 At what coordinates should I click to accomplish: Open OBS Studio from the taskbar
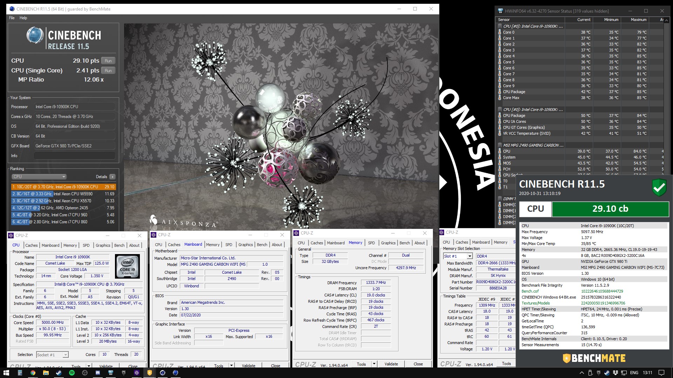pyautogui.click(x=84, y=373)
